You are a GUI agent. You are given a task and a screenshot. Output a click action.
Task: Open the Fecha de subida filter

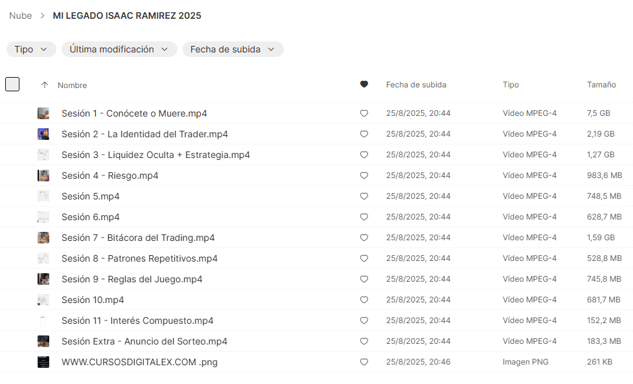[x=233, y=49]
